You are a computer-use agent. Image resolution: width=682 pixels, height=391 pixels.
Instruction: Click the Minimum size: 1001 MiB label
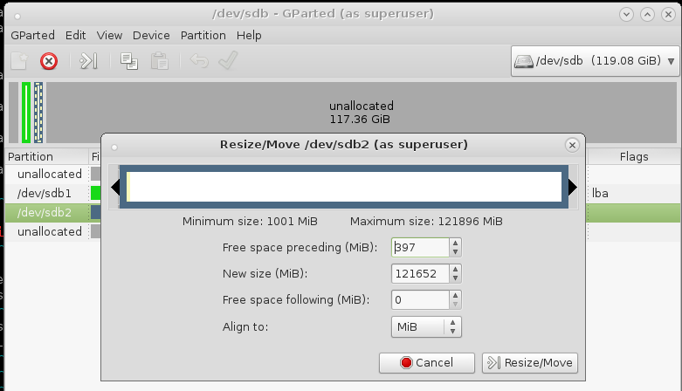click(250, 222)
